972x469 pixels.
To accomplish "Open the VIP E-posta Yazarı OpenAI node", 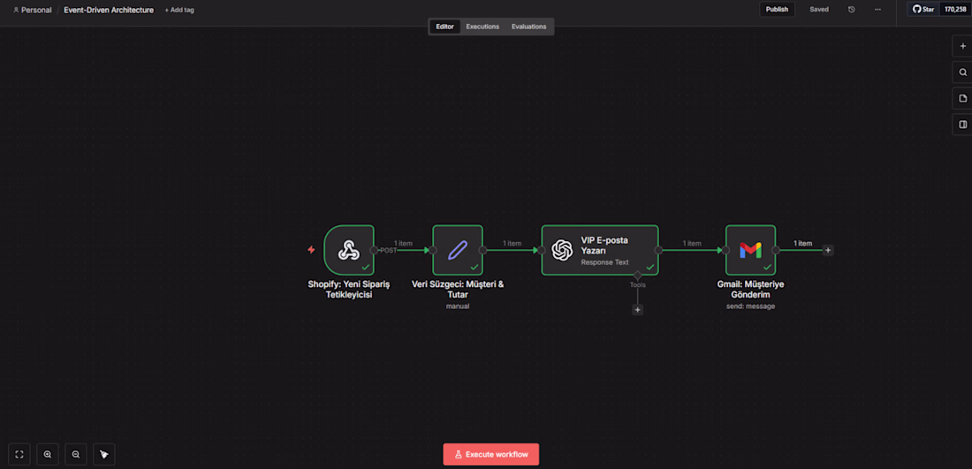I will (599, 250).
